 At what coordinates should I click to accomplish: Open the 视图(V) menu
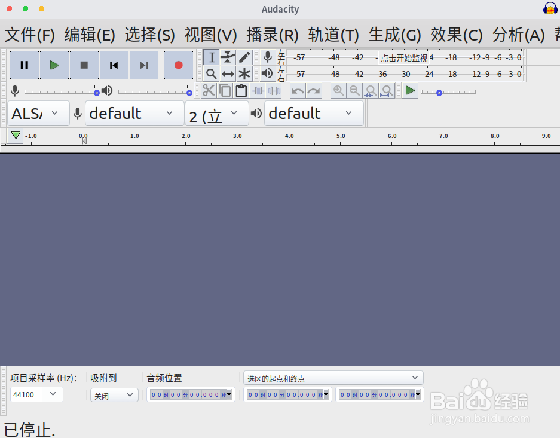pyautogui.click(x=211, y=35)
